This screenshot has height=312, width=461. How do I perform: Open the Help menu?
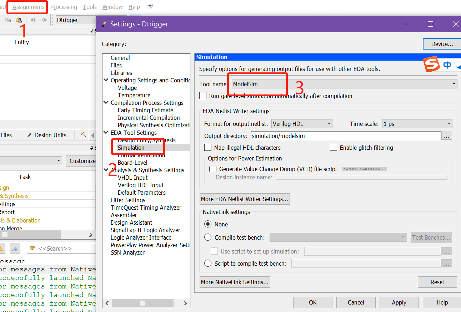pos(134,7)
